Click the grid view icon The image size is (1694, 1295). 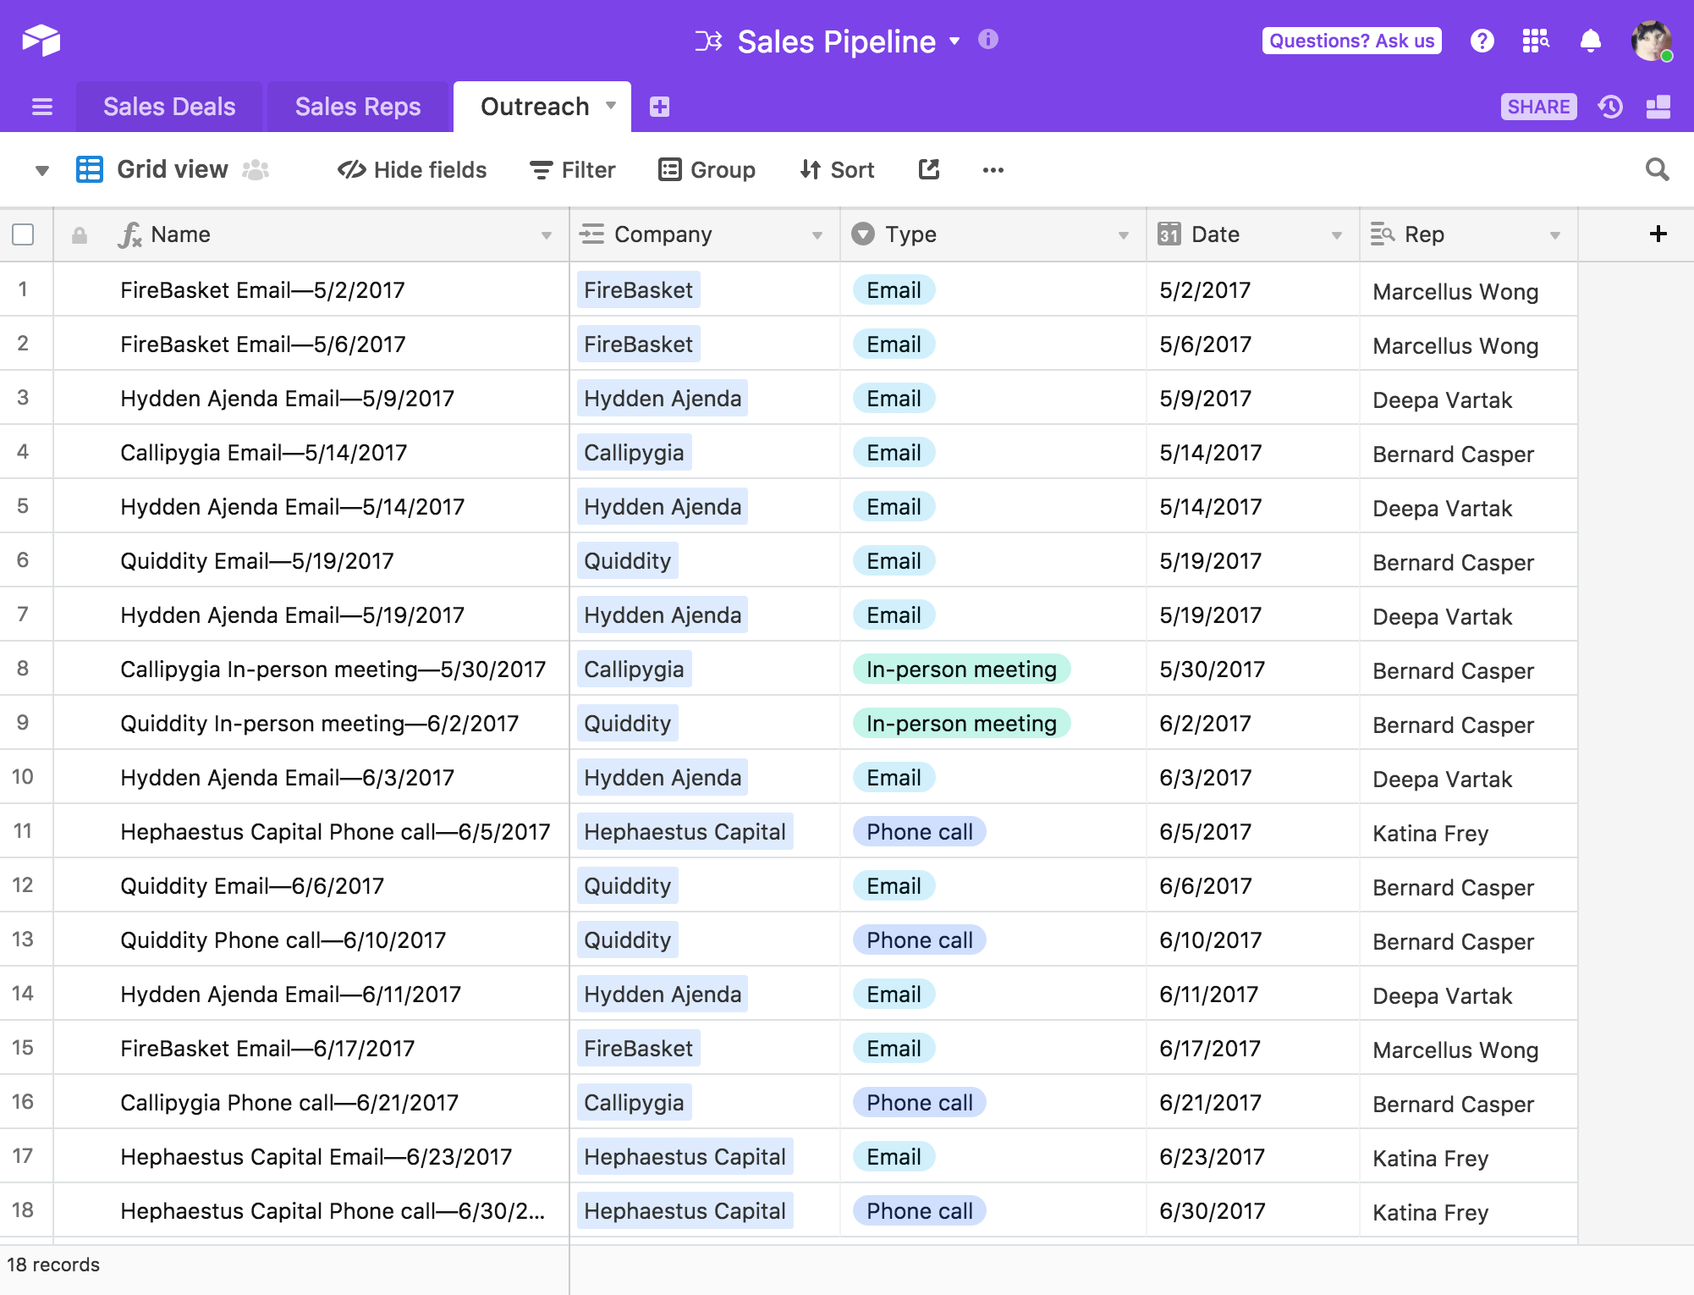(x=90, y=169)
